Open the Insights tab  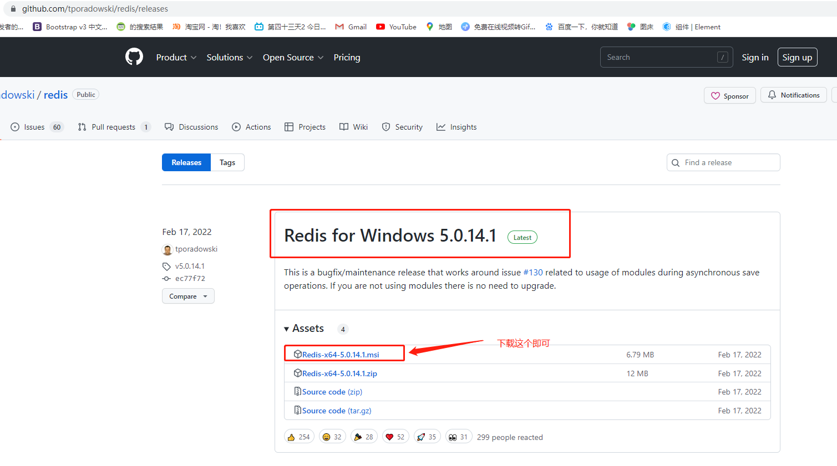pyautogui.click(x=456, y=127)
